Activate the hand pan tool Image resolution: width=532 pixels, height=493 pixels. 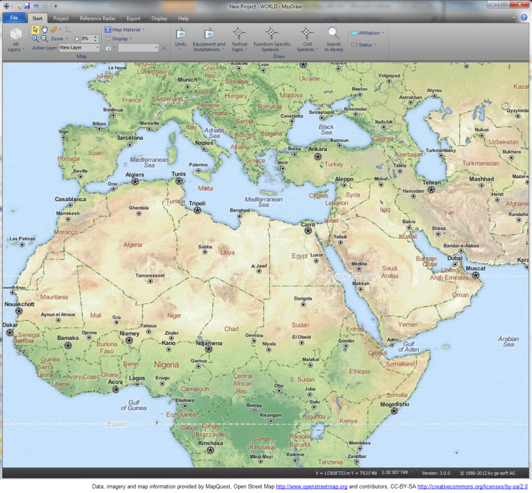(x=44, y=30)
